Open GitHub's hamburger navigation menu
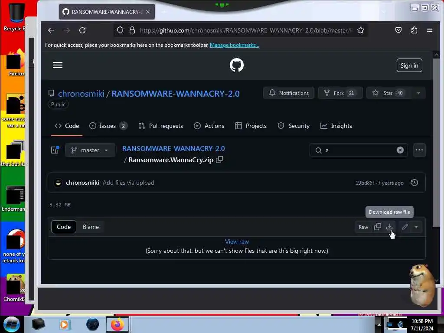 [x=58, y=65]
